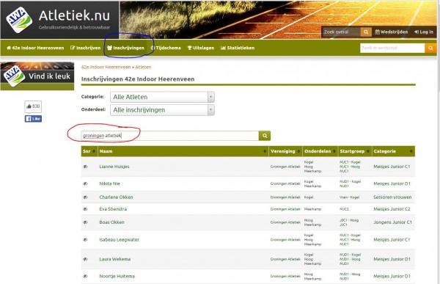
Task: Open the Inschrijvingen menu item
Action: tap(125, 48)
